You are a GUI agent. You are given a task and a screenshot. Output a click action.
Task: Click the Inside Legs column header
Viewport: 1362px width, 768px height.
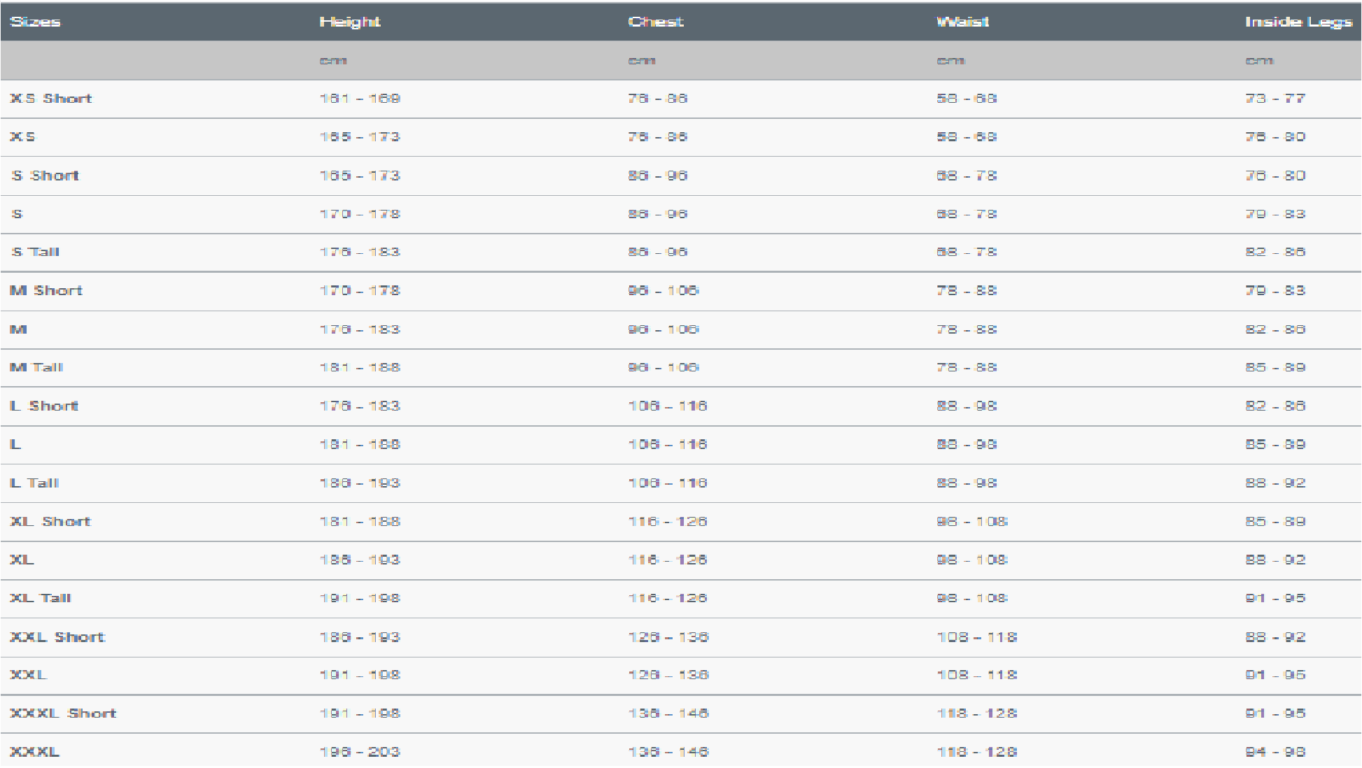click(x=1298, y=22)
